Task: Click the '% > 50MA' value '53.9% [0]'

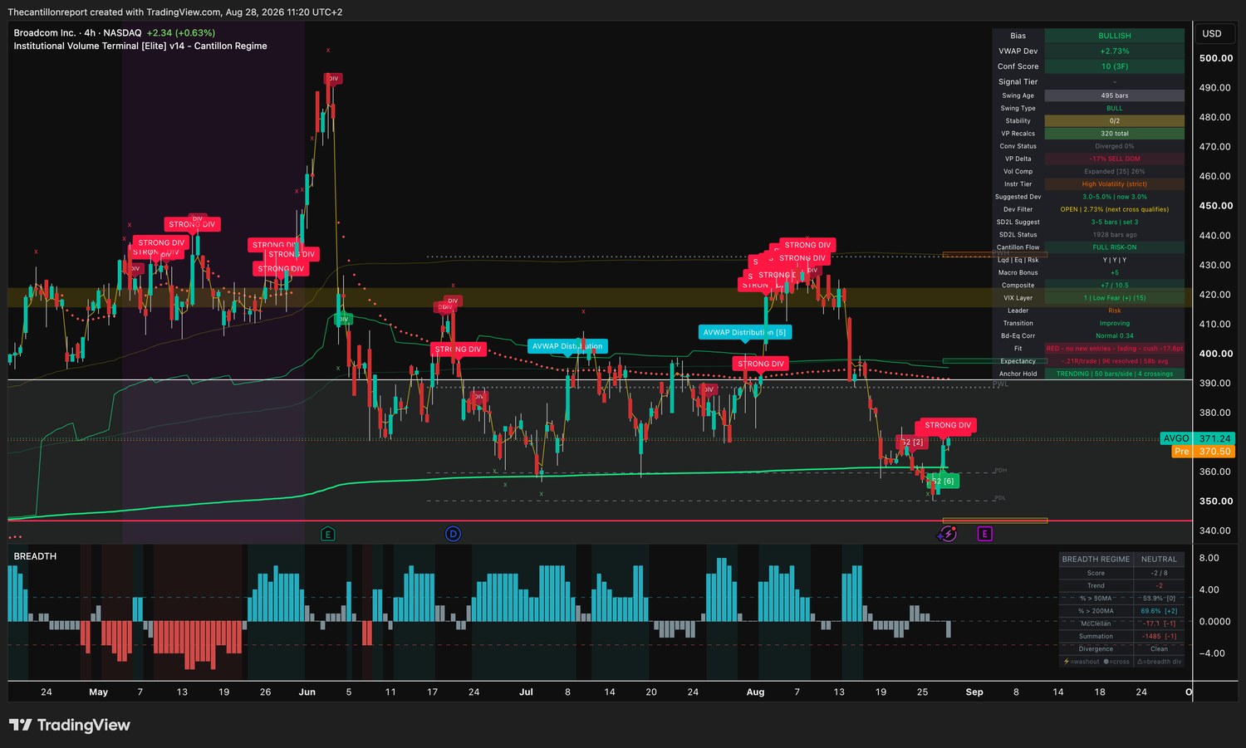Action: [1159, 599]
